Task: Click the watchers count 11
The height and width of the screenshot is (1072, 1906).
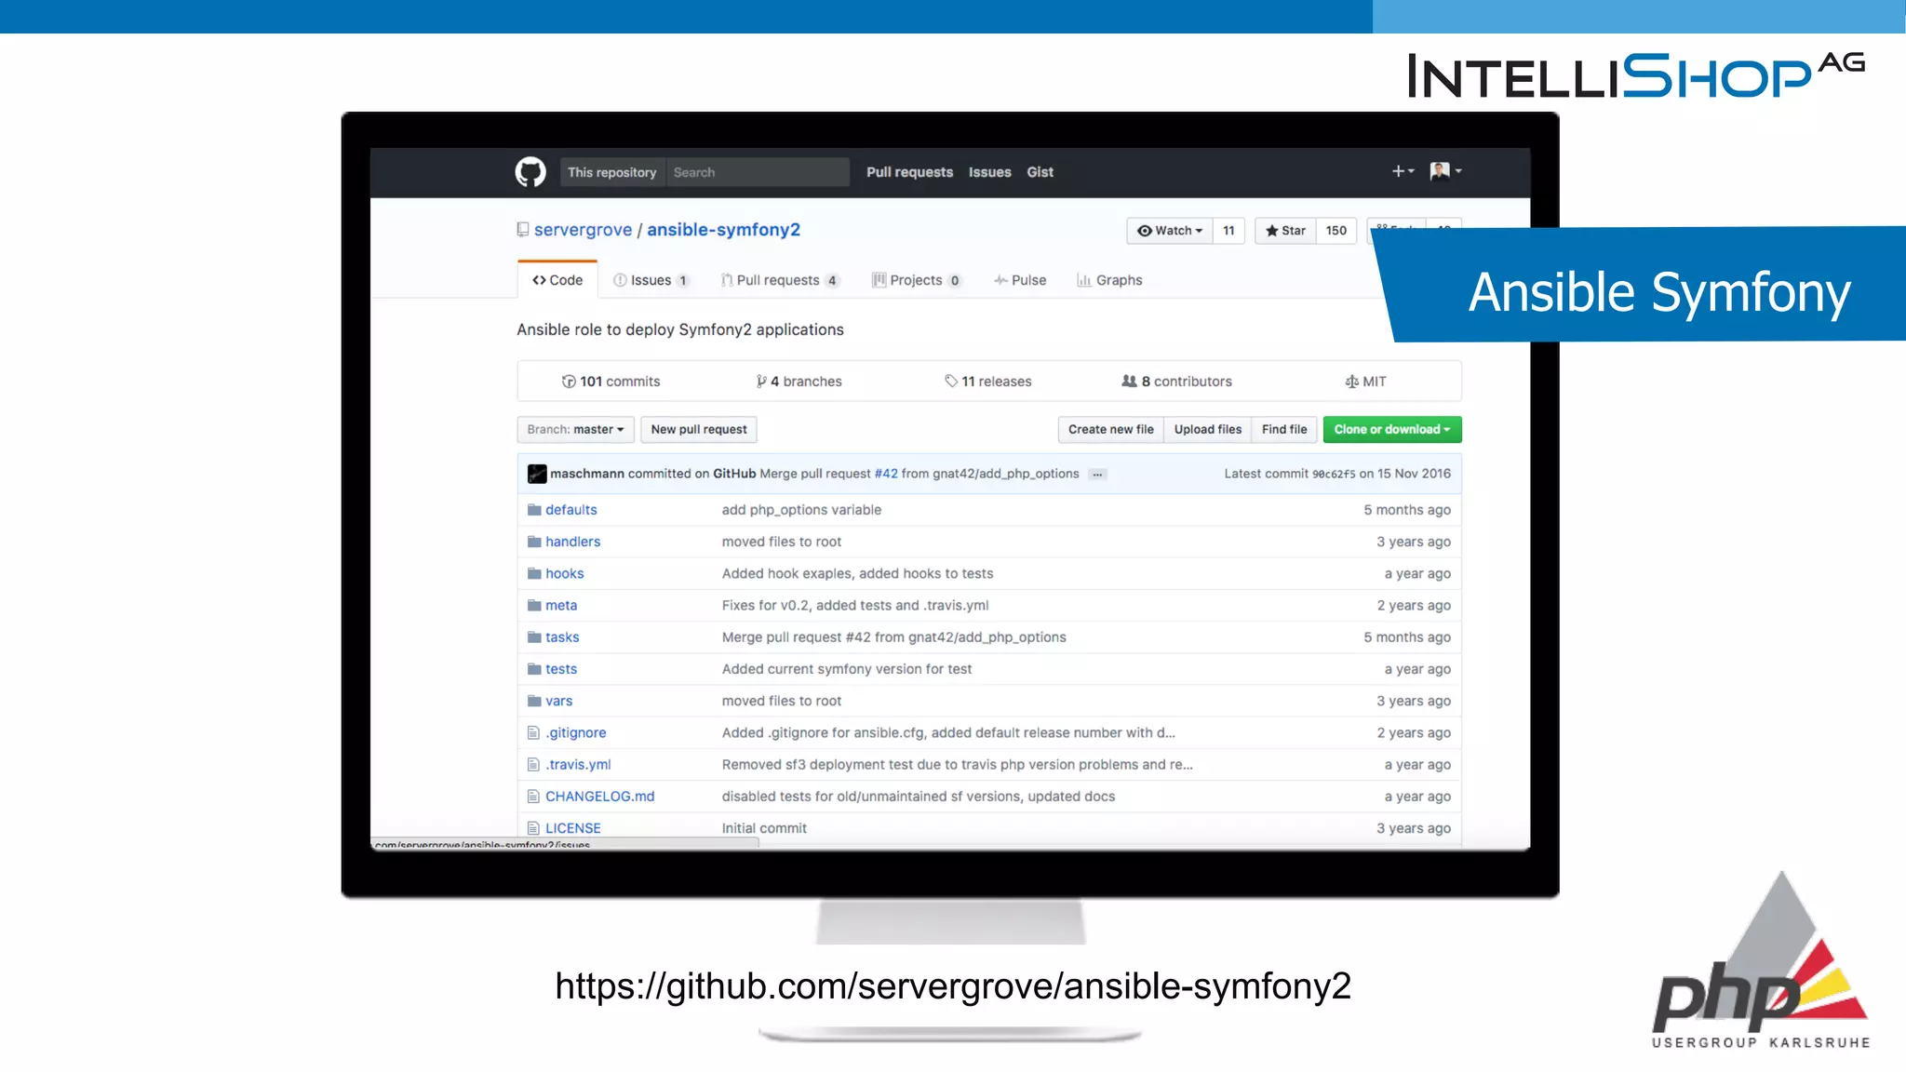Action: pyautogui.click(x=1228, y=231)
